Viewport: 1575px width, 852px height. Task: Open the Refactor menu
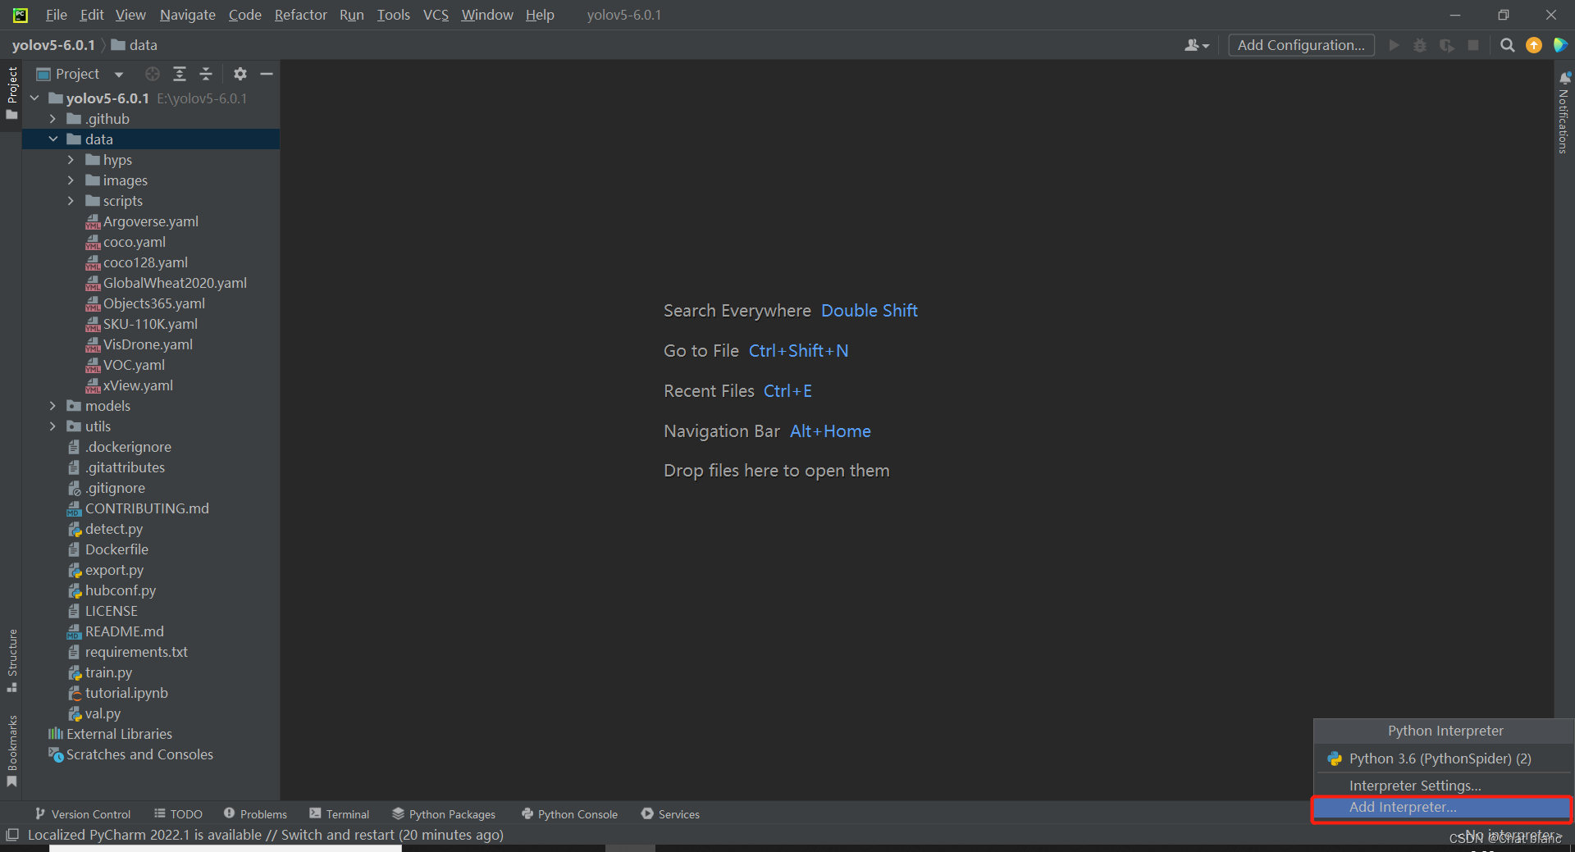(300, 15)
